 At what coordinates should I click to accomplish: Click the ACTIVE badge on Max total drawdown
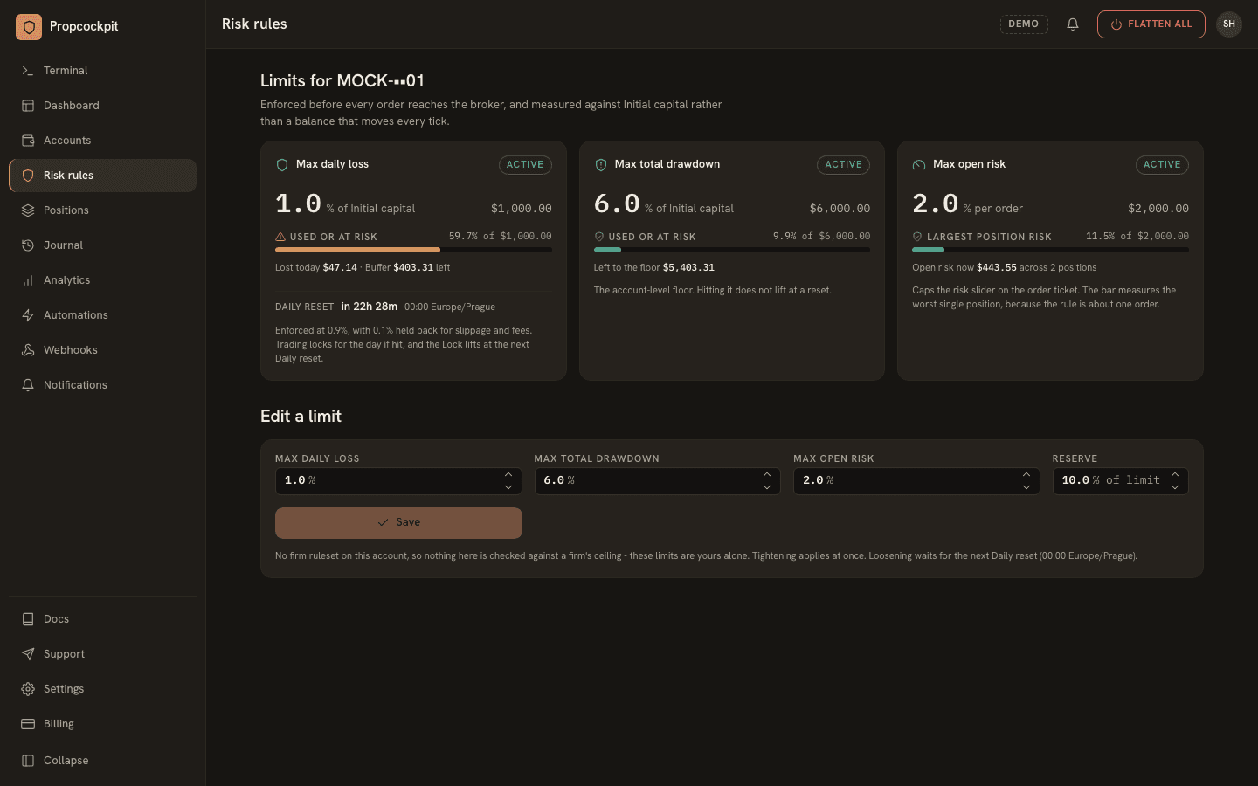coord(844,165)
